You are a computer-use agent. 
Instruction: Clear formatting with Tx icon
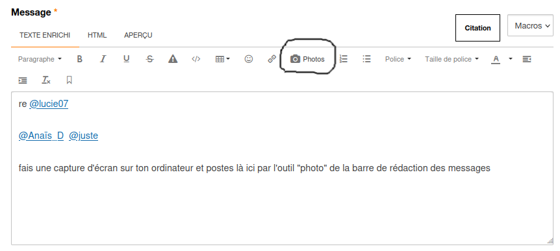pyautogui.click(x=46, y=80)
